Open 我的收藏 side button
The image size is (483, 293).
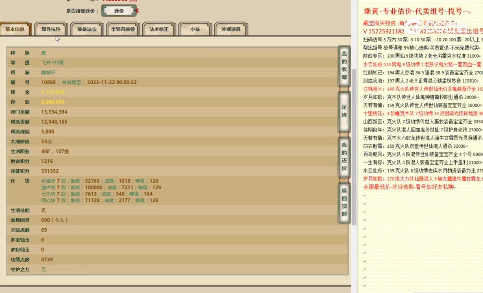(344, 66)
